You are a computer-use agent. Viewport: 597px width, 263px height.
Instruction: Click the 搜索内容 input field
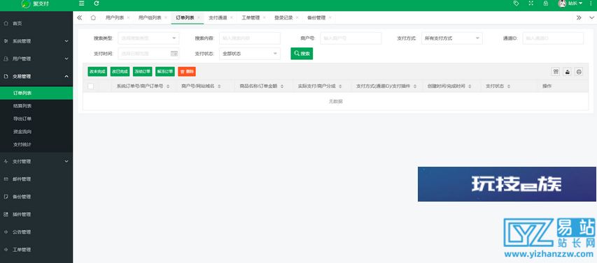250,38
